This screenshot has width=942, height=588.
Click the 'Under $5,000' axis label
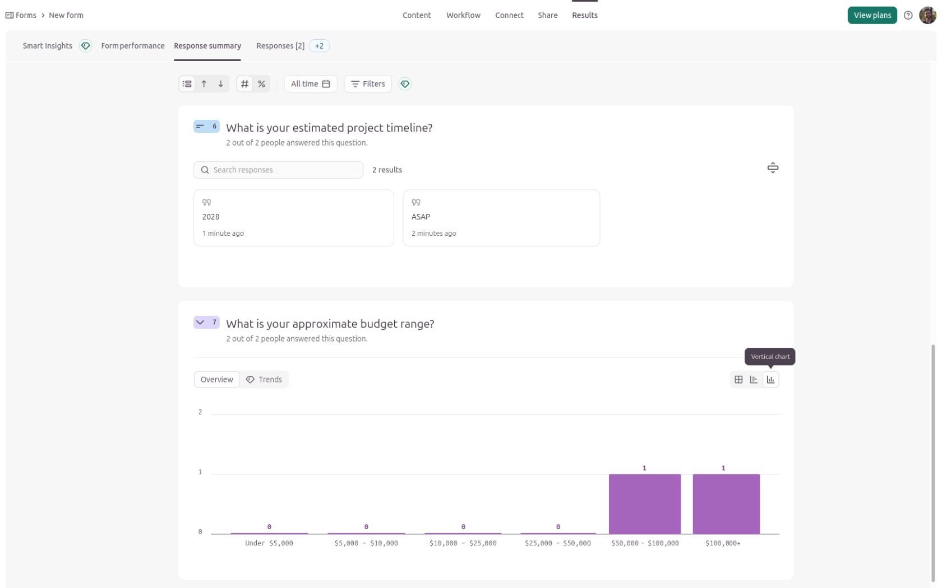pyautogui.click(x=269, y=543)
